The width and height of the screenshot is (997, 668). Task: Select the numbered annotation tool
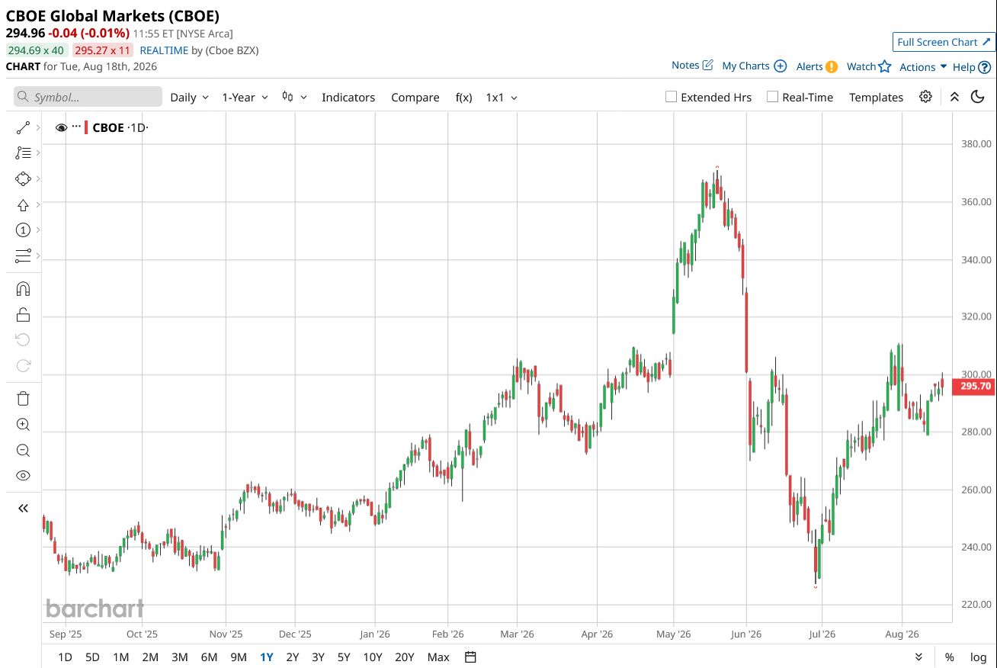click(x=23, y=230)
